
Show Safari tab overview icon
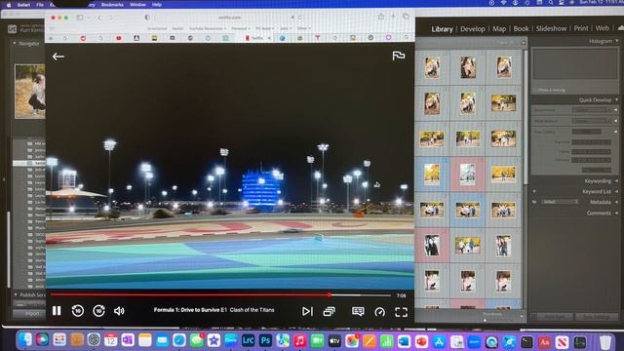pyautogui.click(x=406, y=17)
